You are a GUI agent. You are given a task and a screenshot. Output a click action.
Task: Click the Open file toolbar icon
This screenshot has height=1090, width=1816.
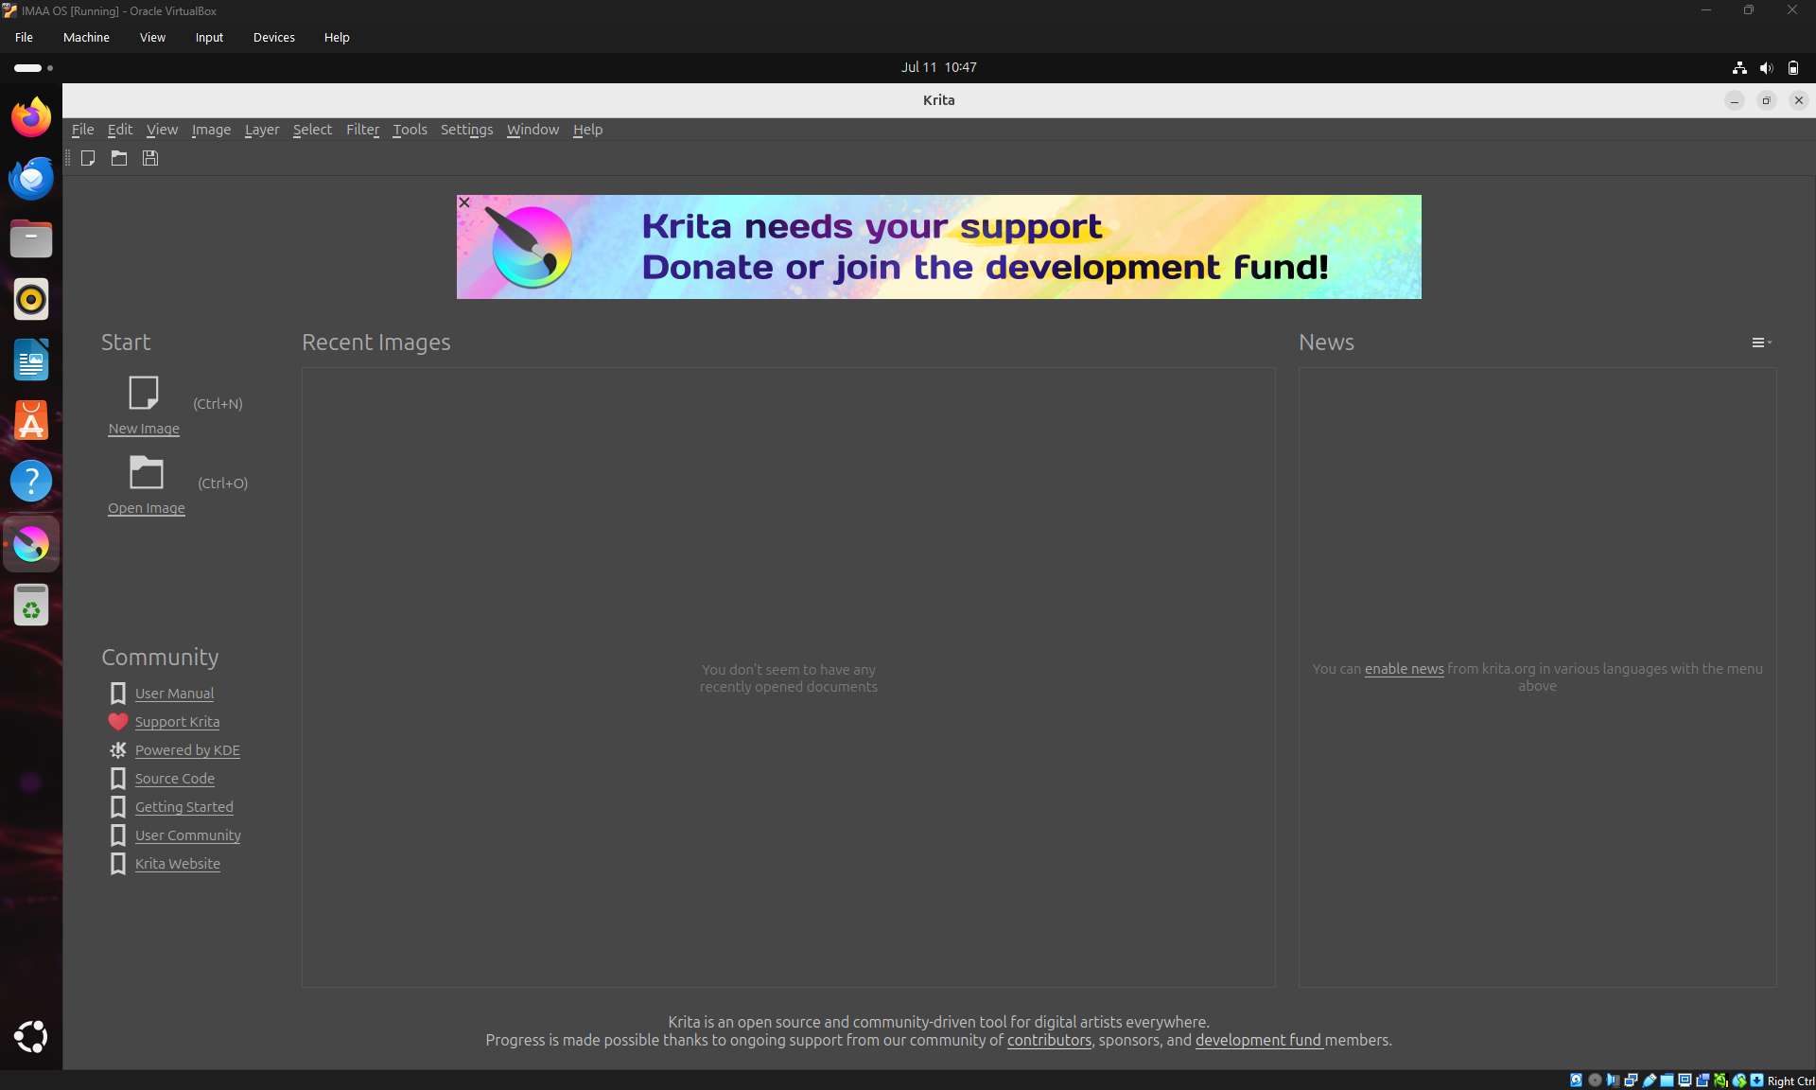point(119,158)
